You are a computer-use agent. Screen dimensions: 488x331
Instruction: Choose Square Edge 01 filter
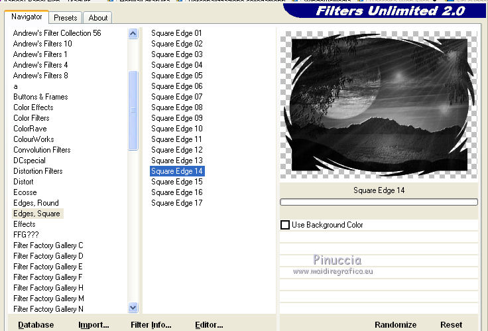[x=176, y=33]
